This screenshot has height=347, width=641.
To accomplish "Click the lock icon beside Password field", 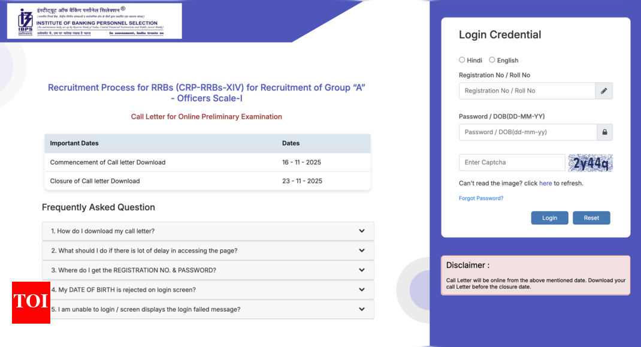I will click(604, 132).
